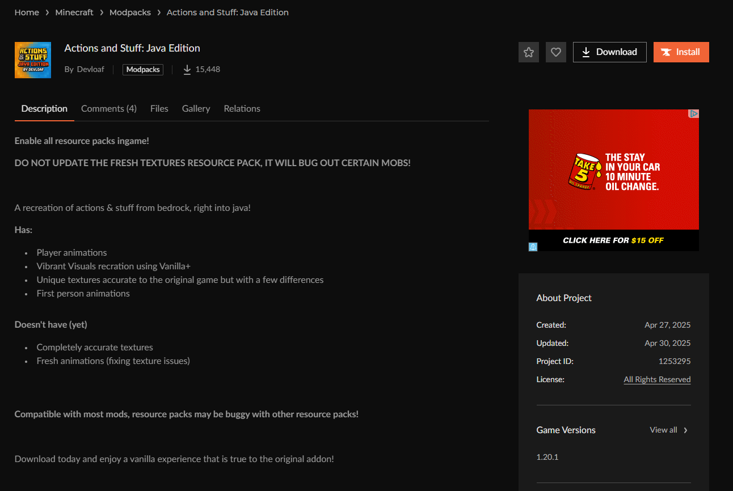Viewport: 733px width, 491px height.
Task: Switch to the Comments (4) tab
Action: click(x=108, y=109)
